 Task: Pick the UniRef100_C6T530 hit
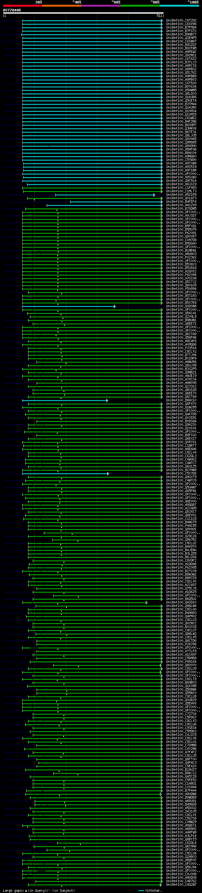181,83
